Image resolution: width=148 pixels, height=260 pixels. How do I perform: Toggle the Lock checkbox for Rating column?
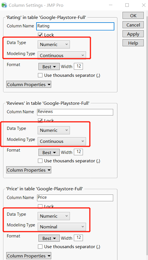tap(40, 35)
